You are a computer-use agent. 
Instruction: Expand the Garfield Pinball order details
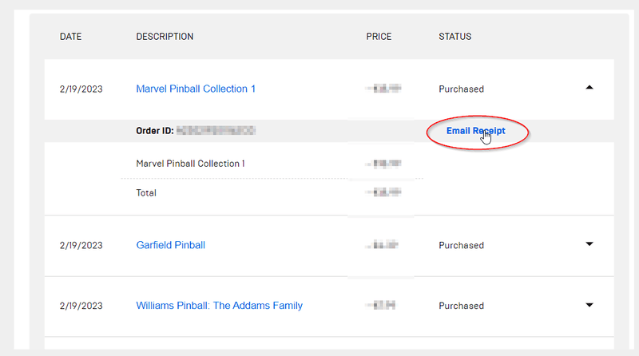pyautogui.click(x=589, y=244)
